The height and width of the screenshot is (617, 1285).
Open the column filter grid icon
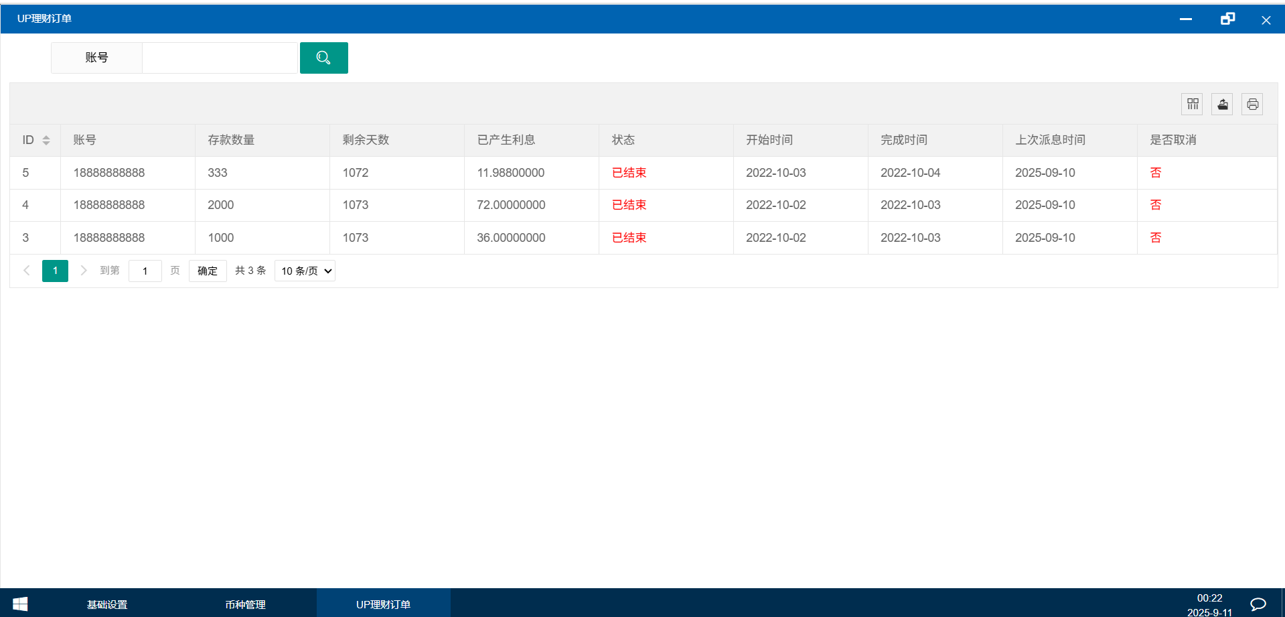click(1192, 104)
